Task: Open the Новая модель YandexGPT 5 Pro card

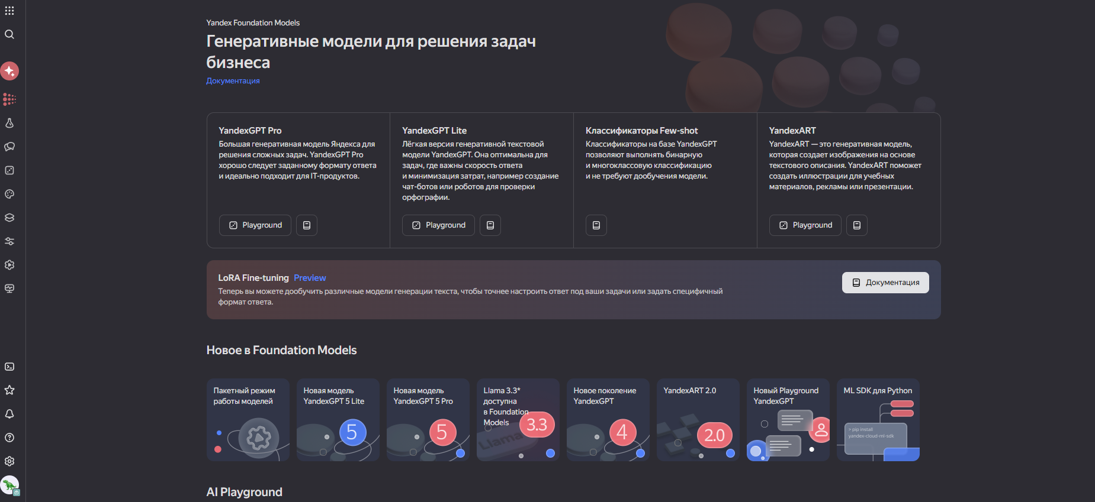Action: click(428, 420)
